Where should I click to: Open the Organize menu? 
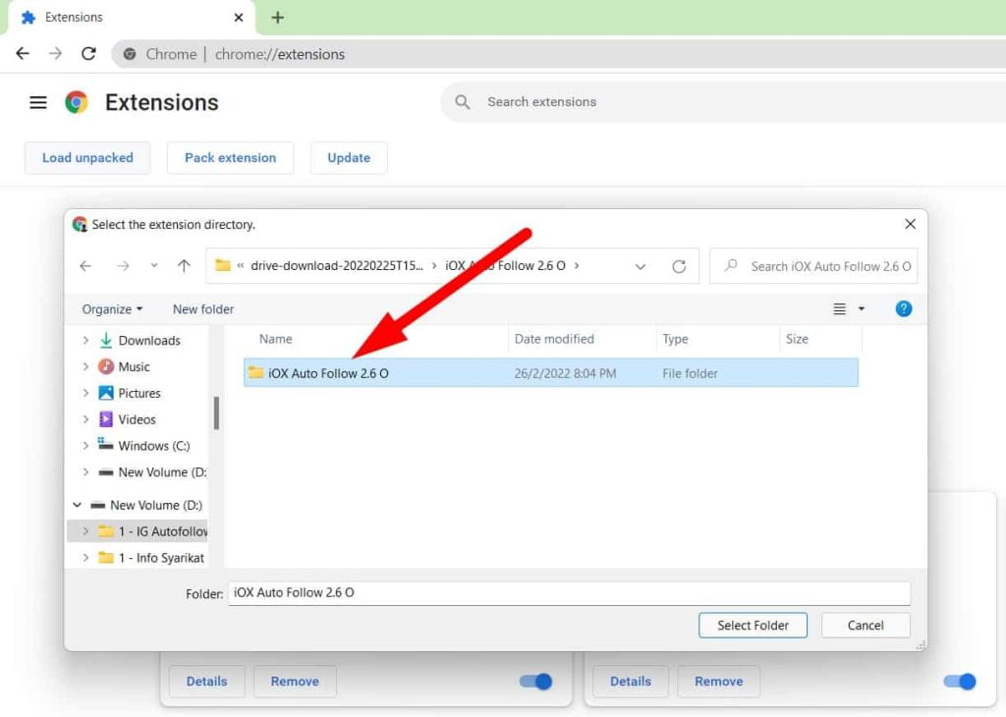(x=112, y=309)
